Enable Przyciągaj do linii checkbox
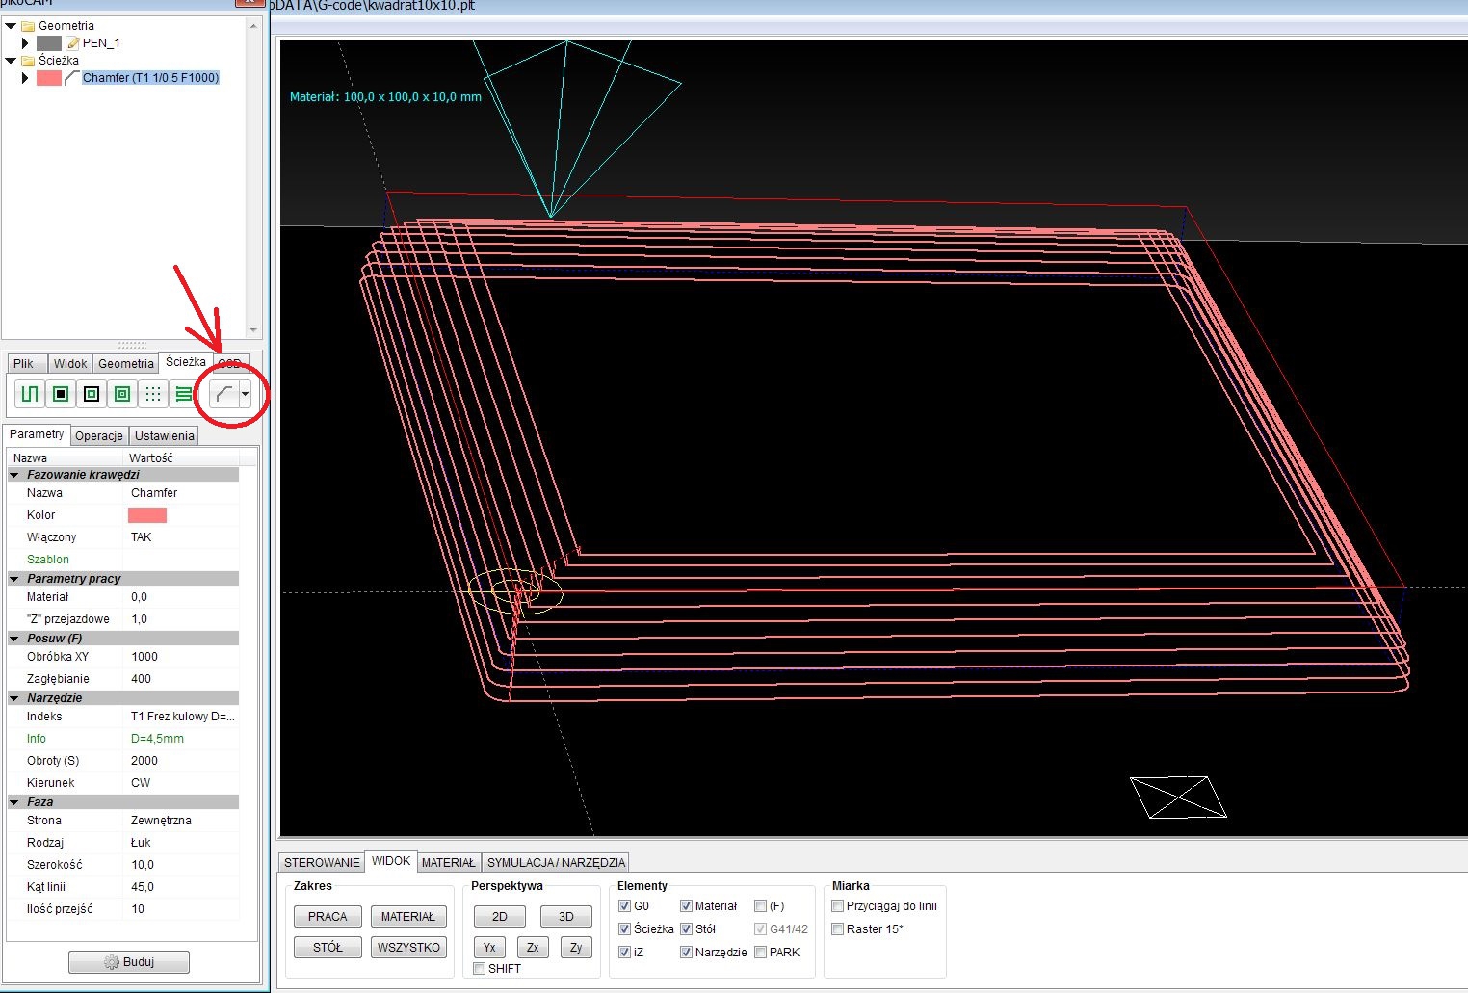 click(837, 905)
